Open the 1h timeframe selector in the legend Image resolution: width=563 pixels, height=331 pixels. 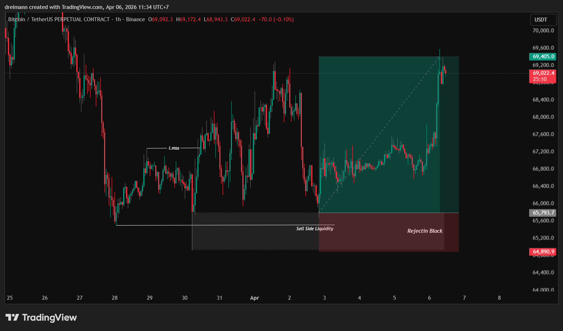(x=118, y=19)
